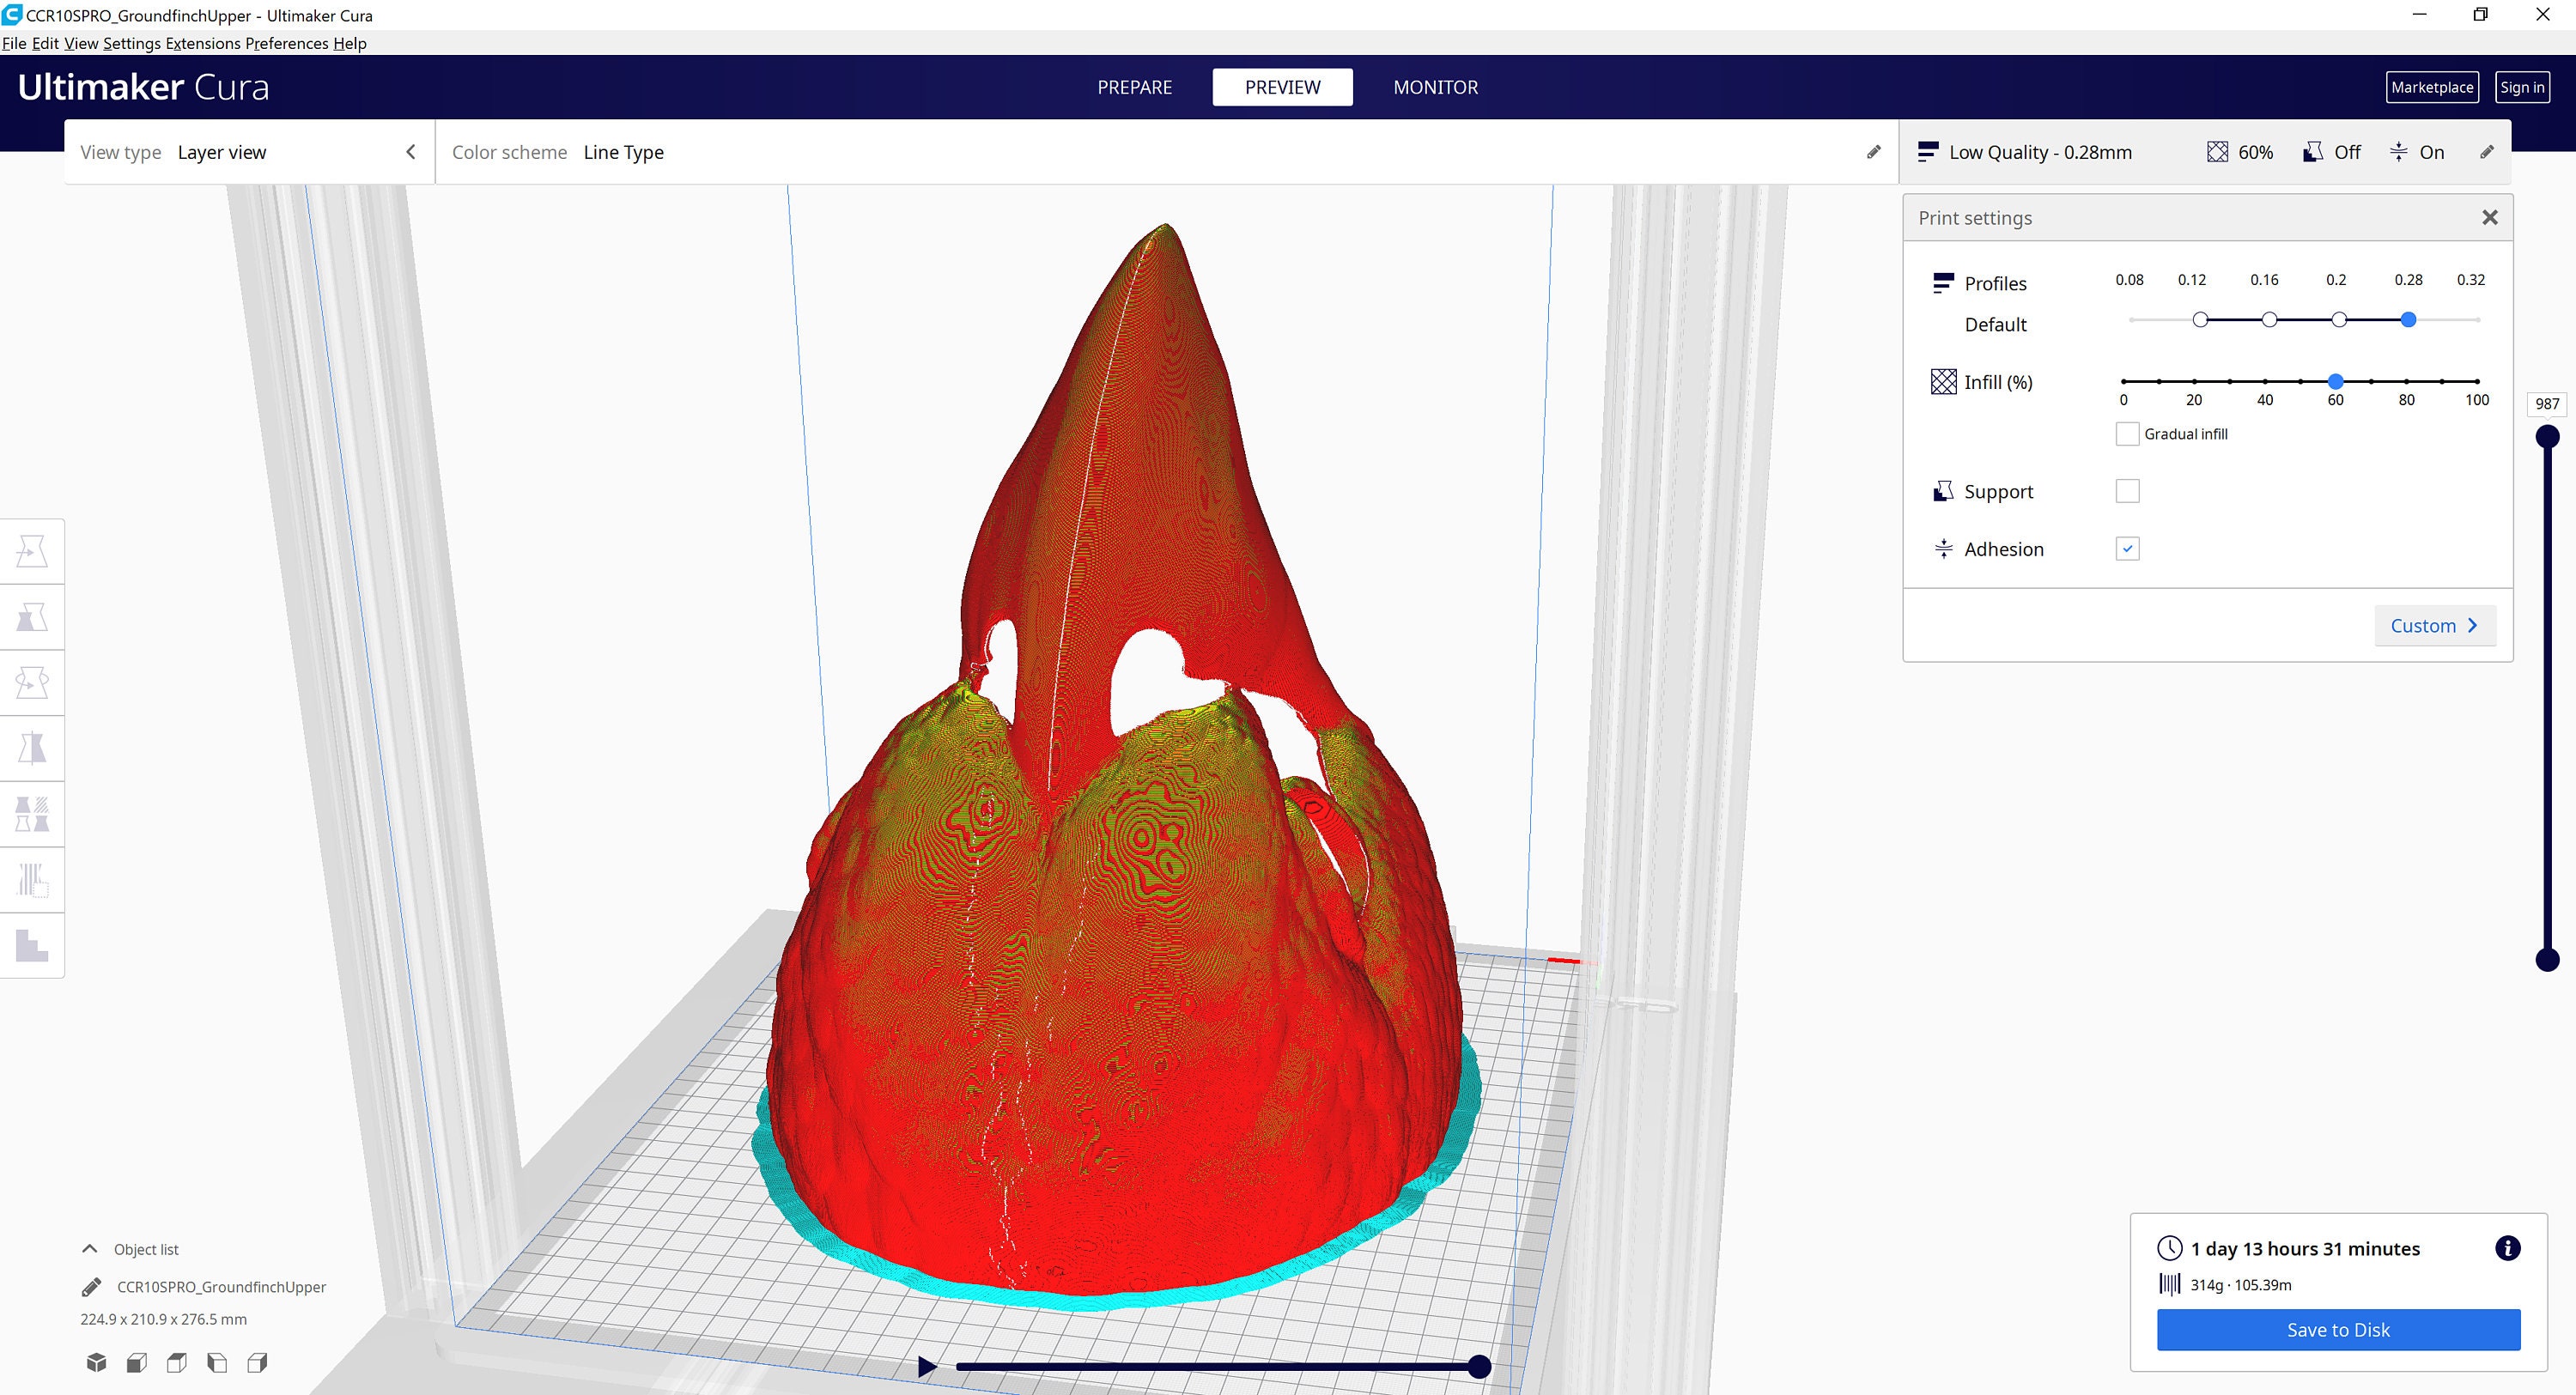Collapse the Object list expander
The image size is (2576, 1395).
tap(89, 1249)
